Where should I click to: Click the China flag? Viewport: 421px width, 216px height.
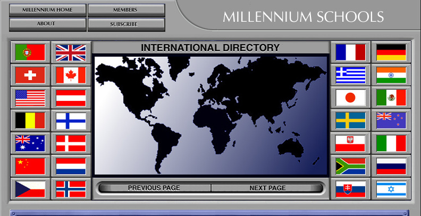click(30, 166)
